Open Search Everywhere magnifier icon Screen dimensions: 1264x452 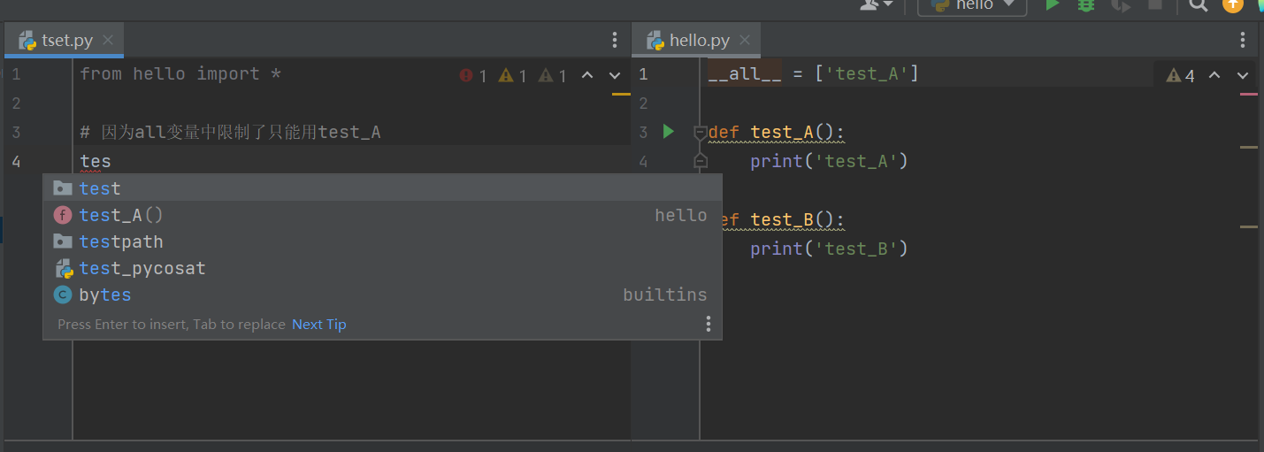click(x=1198, y=5)
